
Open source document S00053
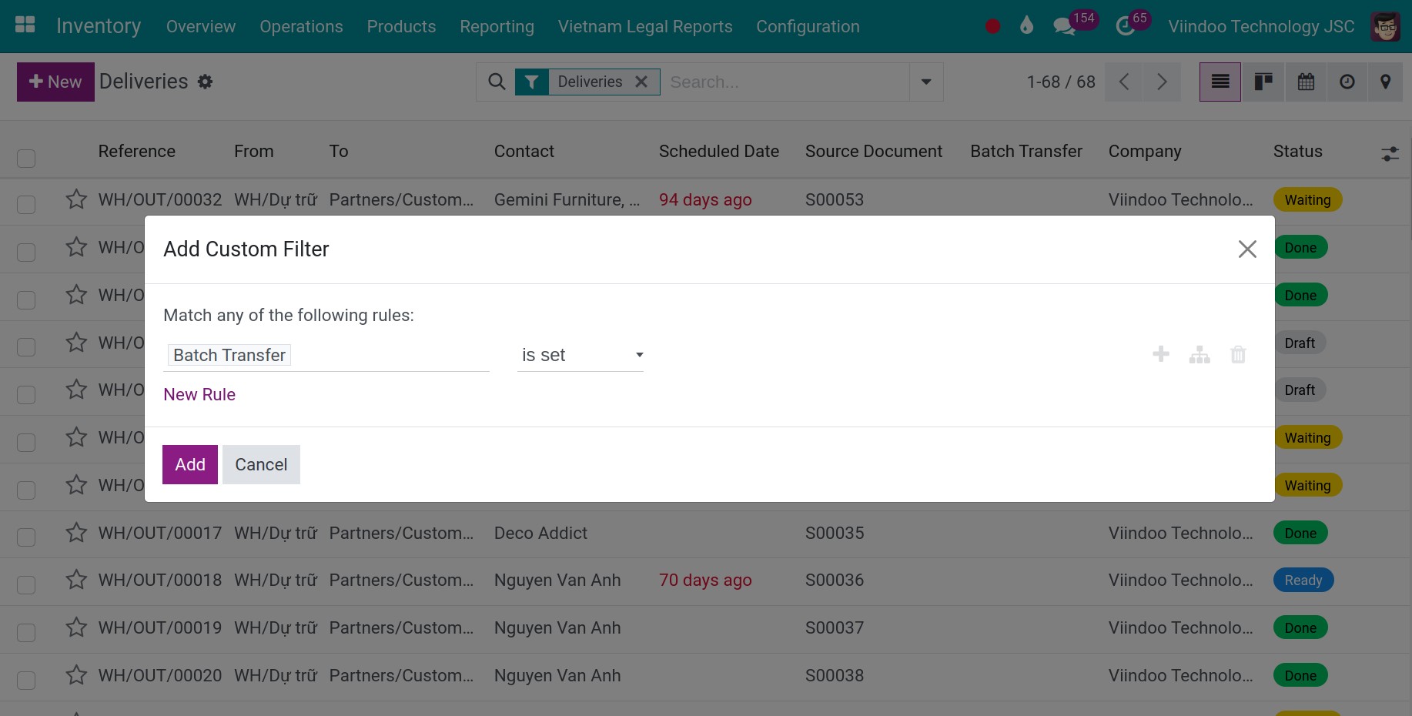point(835,199)
